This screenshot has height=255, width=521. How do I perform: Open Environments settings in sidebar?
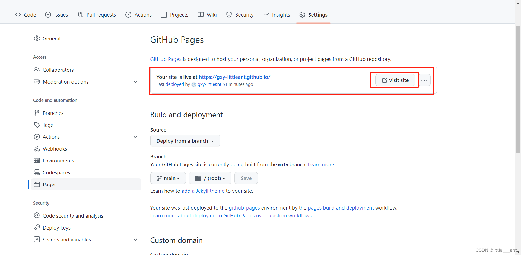pos(86,161)
